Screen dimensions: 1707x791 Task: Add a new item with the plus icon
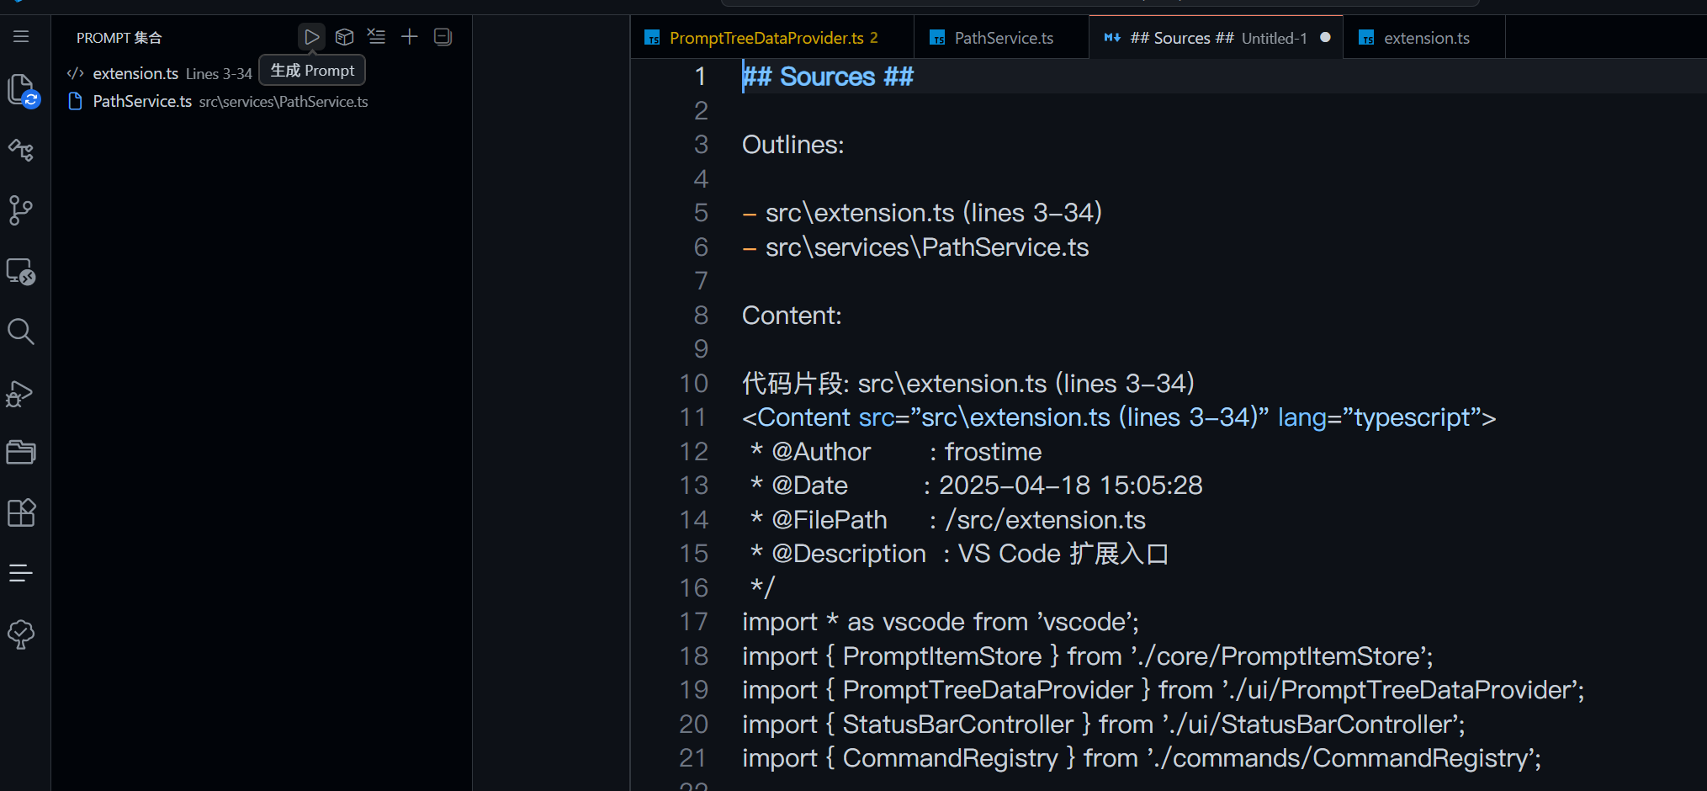click(x=410, y=37)
